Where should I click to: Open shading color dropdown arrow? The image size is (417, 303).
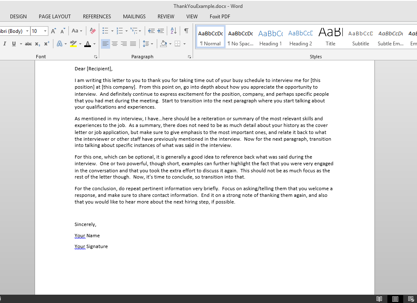click(170, 44)
